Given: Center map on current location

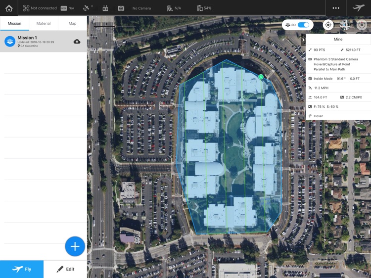Looking at the screenshot, I should (x=328, y=25).
